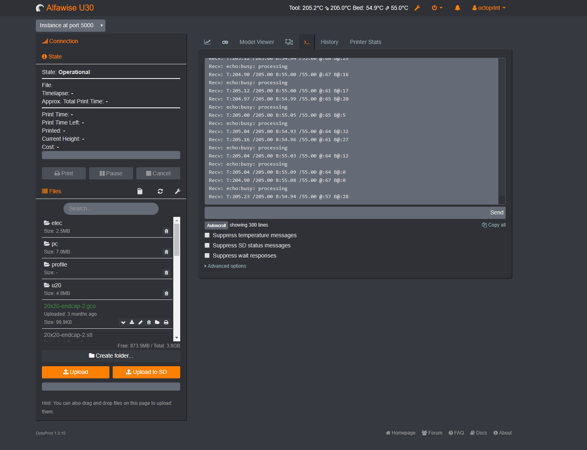The width and height of the screenshot is (587, 450).
Task: Click the Pause button
Action: (x=111, y=173)
